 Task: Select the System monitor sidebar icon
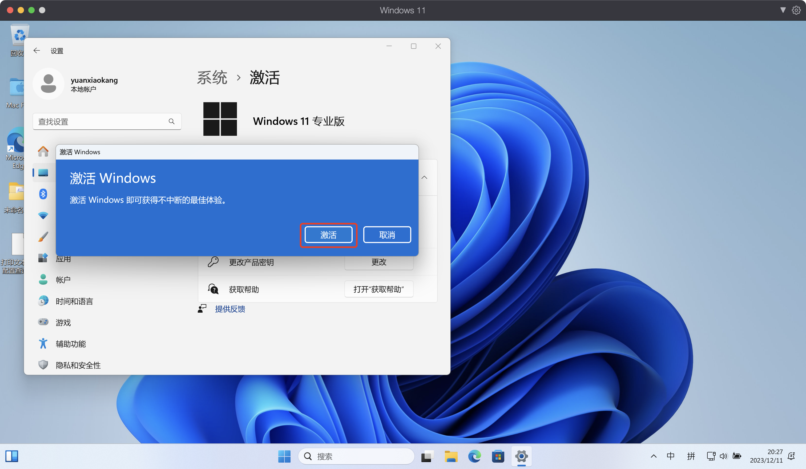tap(43, 173)
